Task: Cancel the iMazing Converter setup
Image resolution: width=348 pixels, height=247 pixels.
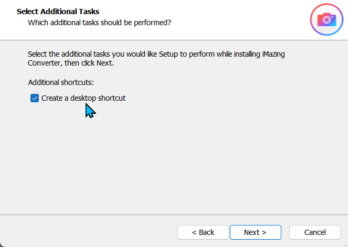Action: (x=315, y=232)
